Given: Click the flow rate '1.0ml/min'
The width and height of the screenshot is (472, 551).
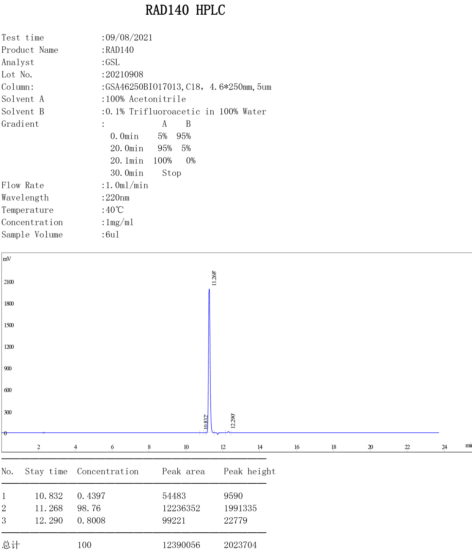Looking at the screenshot, I should point(127,186).
